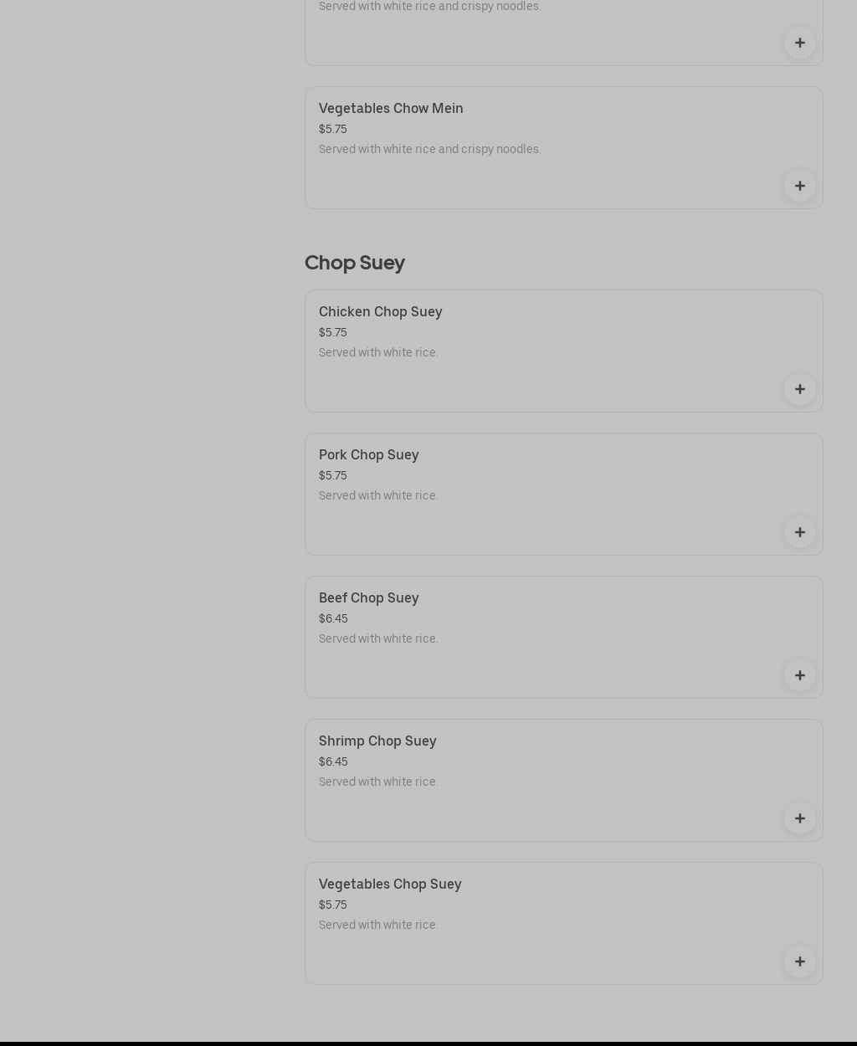The height and width of the screenshot is (1046, 857).
Task: Click Vegetables Chow Mein crispy noodles description
Action: pos(430,149)
